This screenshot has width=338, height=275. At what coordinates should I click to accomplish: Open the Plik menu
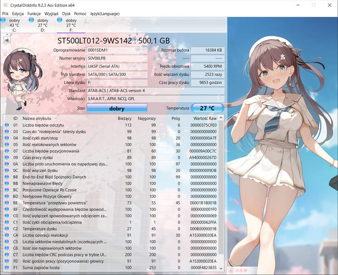coord(5,14)
